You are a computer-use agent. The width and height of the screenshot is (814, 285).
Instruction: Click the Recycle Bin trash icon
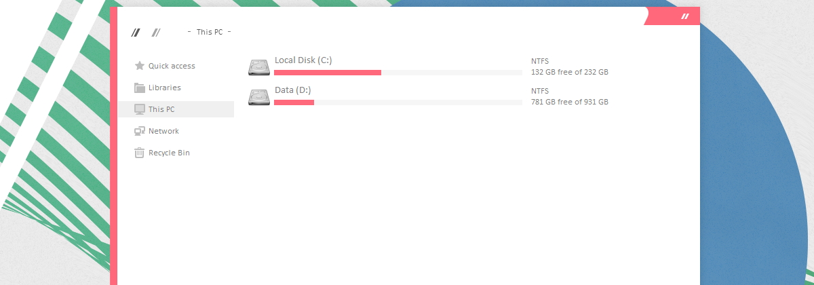pyautogui.click(x=140, y=153)
